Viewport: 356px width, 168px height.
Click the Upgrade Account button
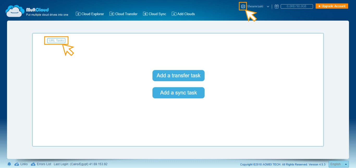coord(332,6)
